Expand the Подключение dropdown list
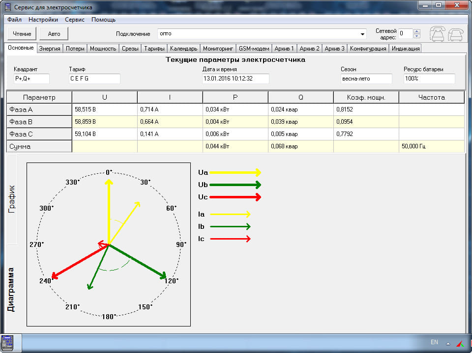Viewport: 472px width, 353px height. tap(363, 34)
